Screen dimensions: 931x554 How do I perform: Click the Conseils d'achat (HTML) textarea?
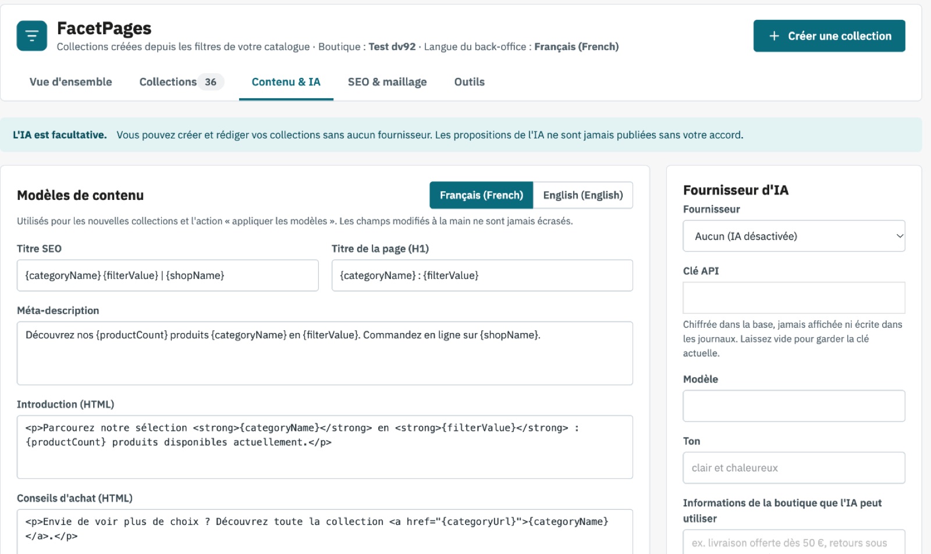point(325,532)
